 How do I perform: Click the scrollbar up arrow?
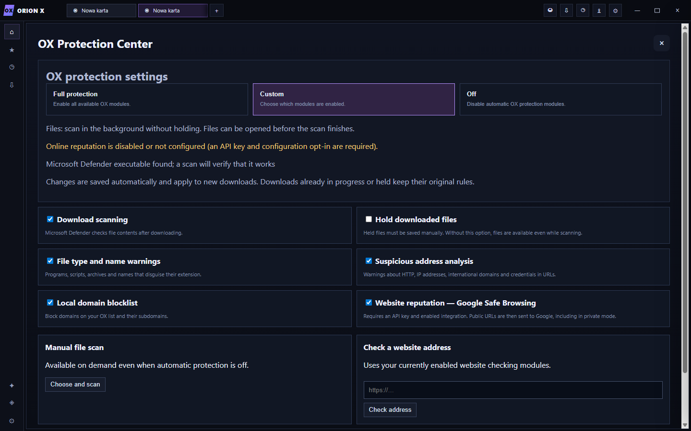point(685,27)
